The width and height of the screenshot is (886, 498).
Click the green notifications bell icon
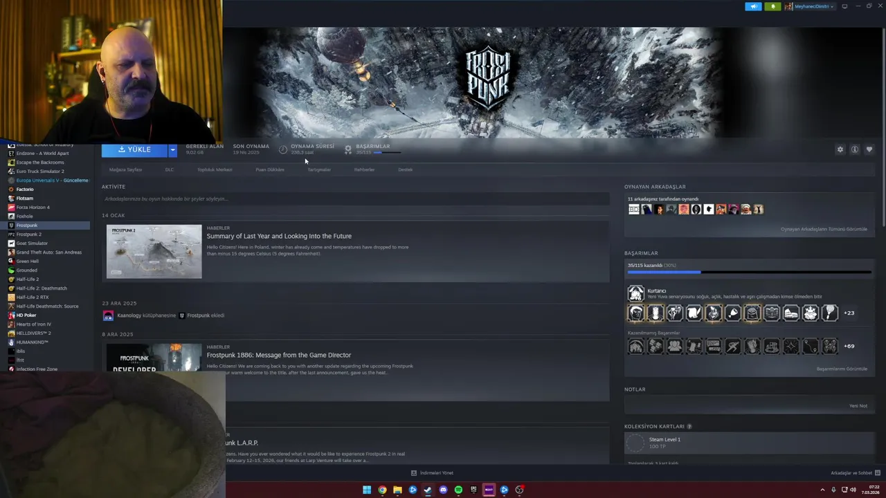coord(772,6)
